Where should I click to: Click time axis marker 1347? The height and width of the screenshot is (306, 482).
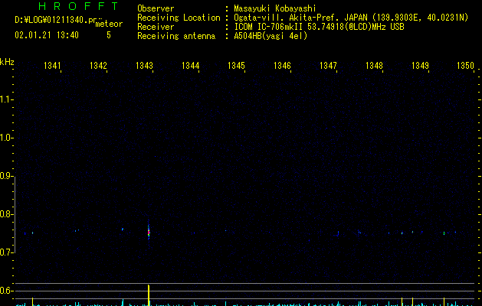(328, 66)
